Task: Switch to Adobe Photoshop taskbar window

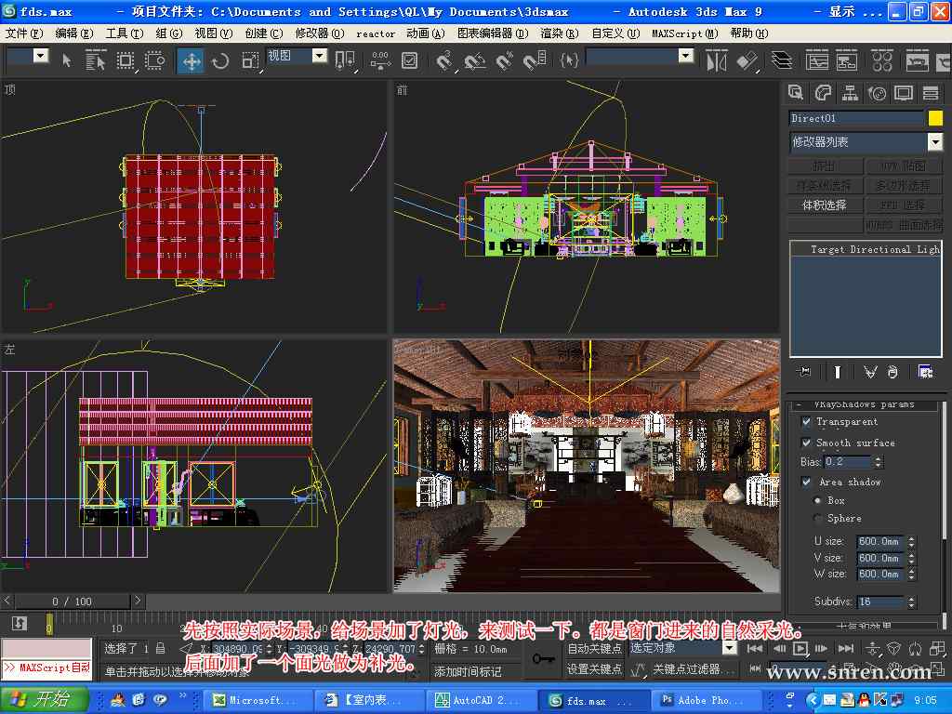Action: [x=707, y=700]
